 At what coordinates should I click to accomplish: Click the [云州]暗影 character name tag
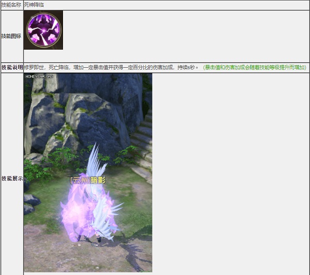tap(88, 180)
